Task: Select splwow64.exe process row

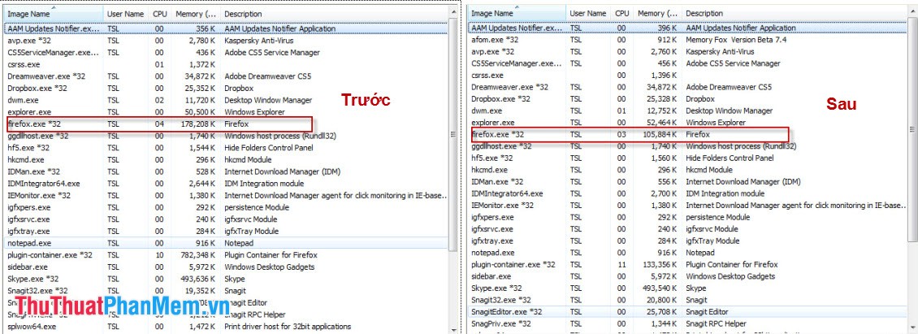Action: [x=227, y=327]
